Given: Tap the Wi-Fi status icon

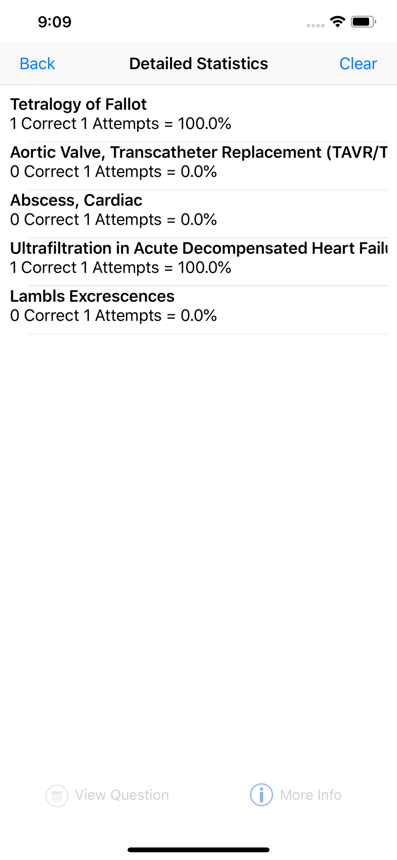Looking at the screenshot, I should (x=338, y=21).
